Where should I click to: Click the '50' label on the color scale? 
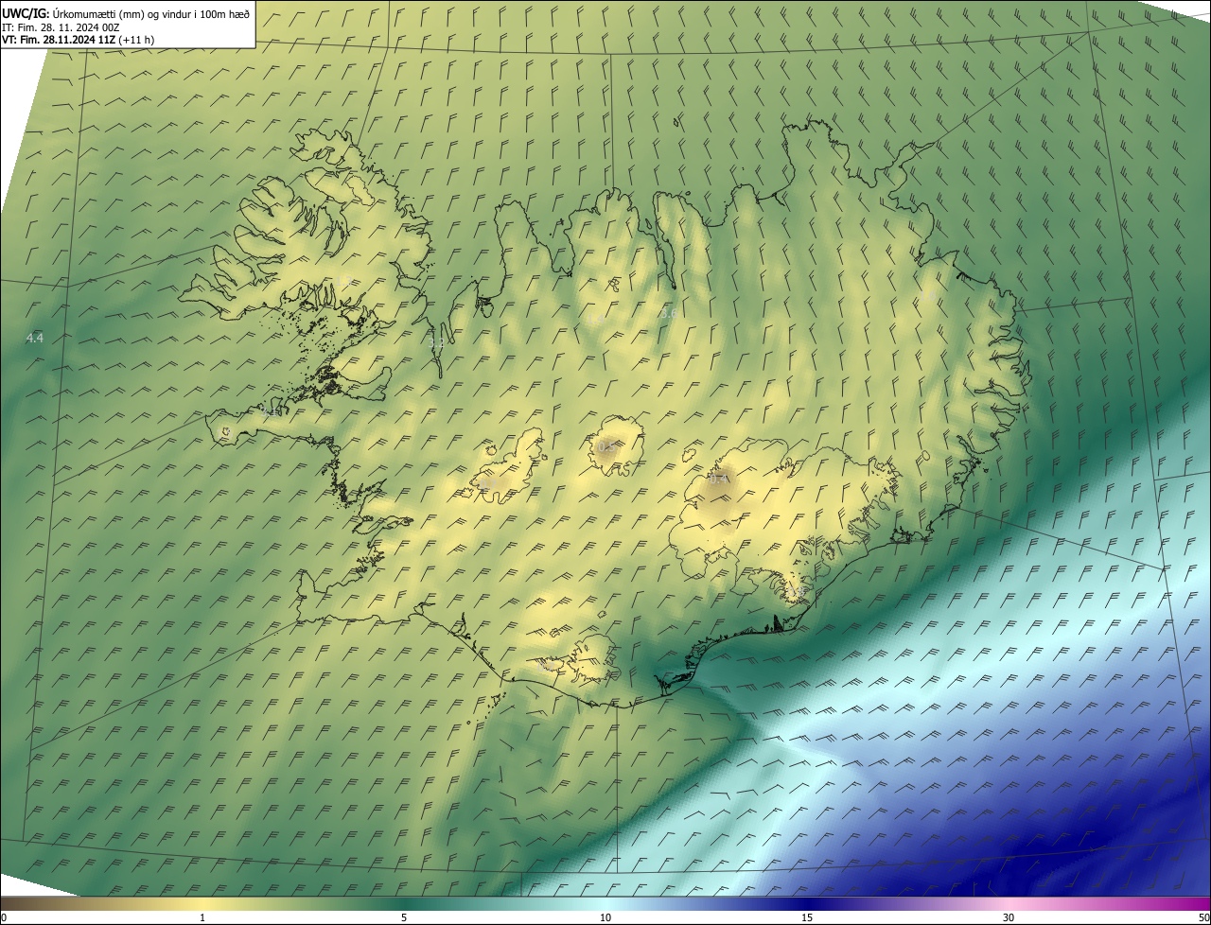[1203, 917]
